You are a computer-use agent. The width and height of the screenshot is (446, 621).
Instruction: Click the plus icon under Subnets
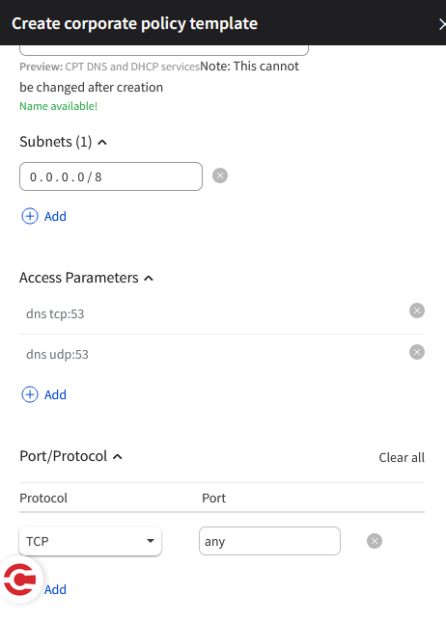pyautogui.click(x=30, y=216)
